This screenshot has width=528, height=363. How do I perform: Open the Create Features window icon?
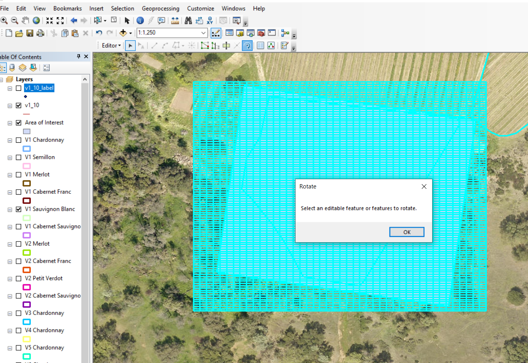(284, 45)
